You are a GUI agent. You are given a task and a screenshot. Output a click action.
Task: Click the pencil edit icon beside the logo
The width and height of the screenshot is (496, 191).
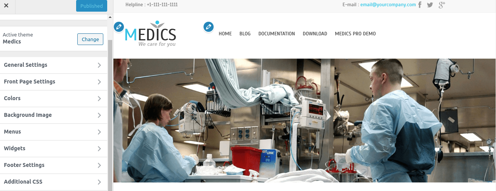click(x=119, y=27)
